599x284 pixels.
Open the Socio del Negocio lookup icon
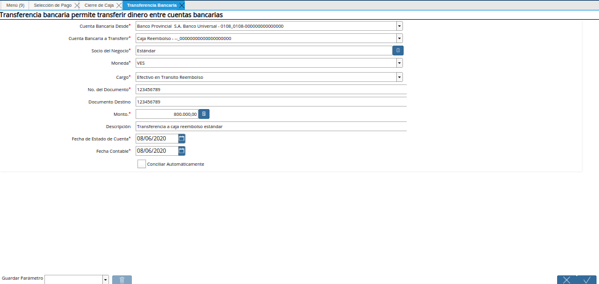tap(398, 51)
